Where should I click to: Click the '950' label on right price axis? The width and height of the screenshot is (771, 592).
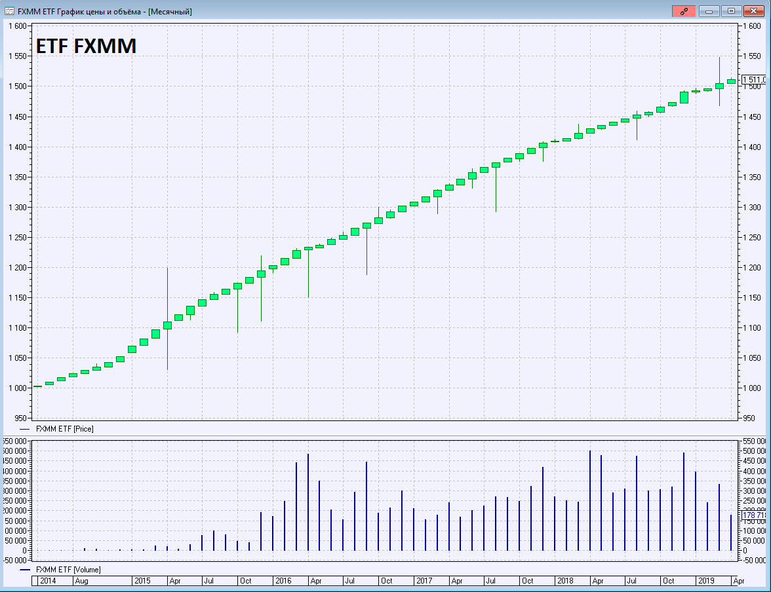click(749, 418)
